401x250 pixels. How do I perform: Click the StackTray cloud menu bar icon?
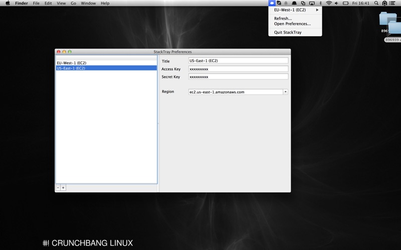[x=272, y=3]
